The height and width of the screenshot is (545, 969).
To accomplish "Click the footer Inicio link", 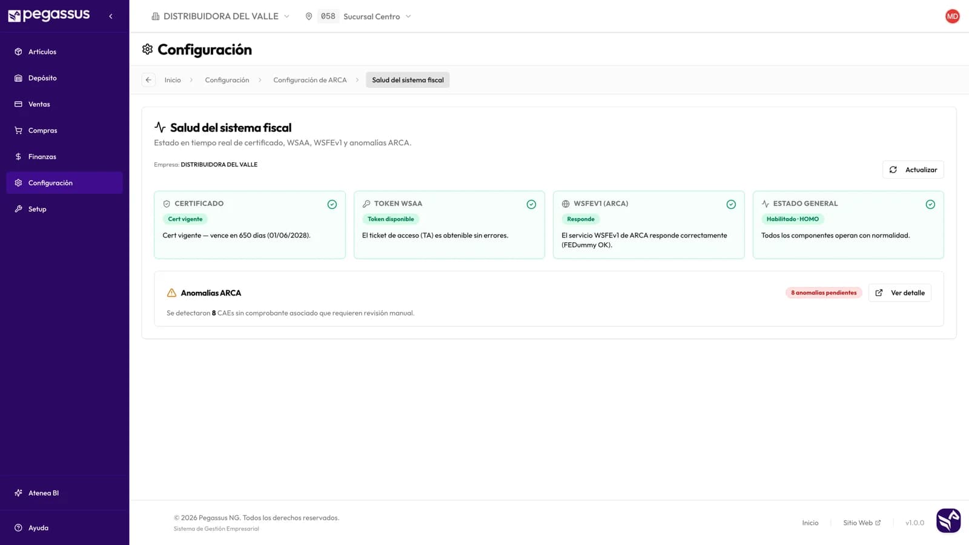I will point(810,523).
